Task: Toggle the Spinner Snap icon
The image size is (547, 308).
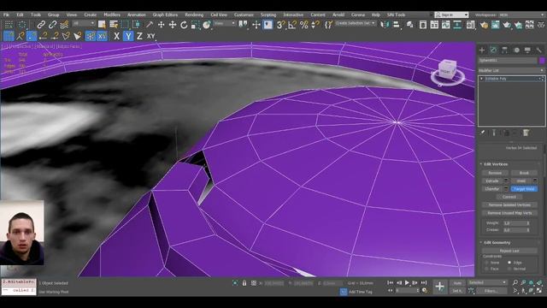Action: tap(315, 25)
